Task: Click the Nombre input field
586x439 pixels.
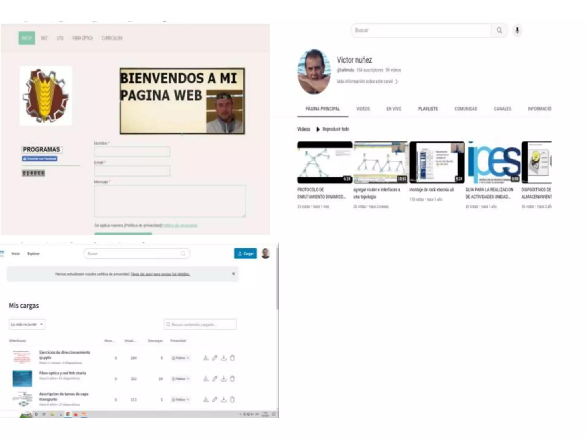Action: pos(132,151)
